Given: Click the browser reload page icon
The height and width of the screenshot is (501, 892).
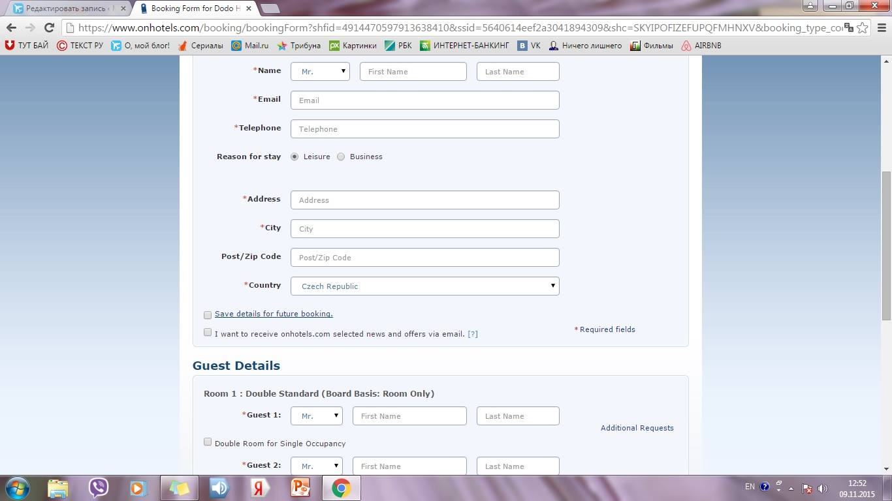Looking at the screenshot, I should 49,27.
